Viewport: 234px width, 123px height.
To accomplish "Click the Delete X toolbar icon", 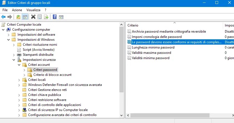I will click(33, 17).
